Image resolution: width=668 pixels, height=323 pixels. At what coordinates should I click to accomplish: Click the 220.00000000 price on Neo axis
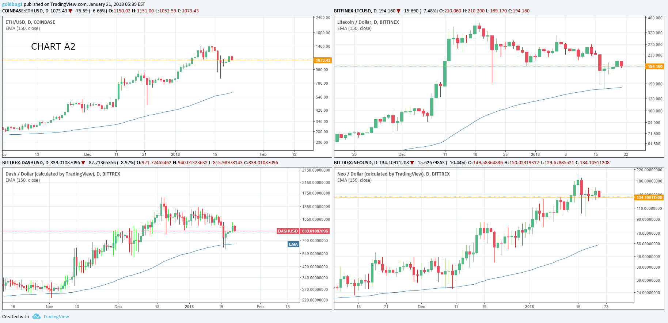649,170
